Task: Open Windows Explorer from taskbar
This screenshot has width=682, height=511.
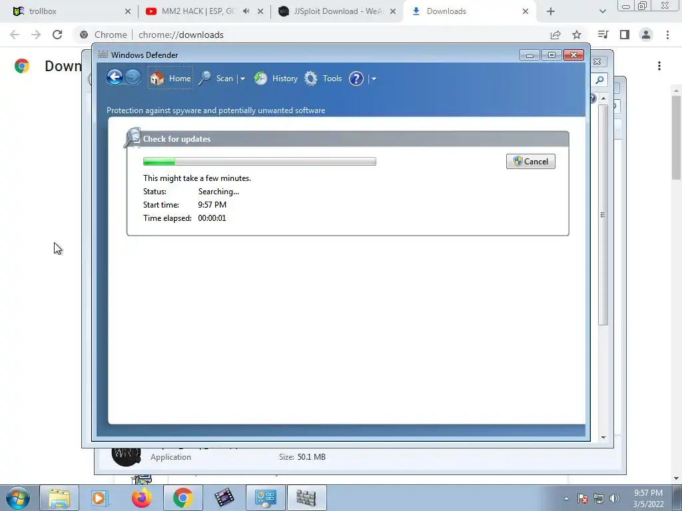Action: click(x=59, y=498)
